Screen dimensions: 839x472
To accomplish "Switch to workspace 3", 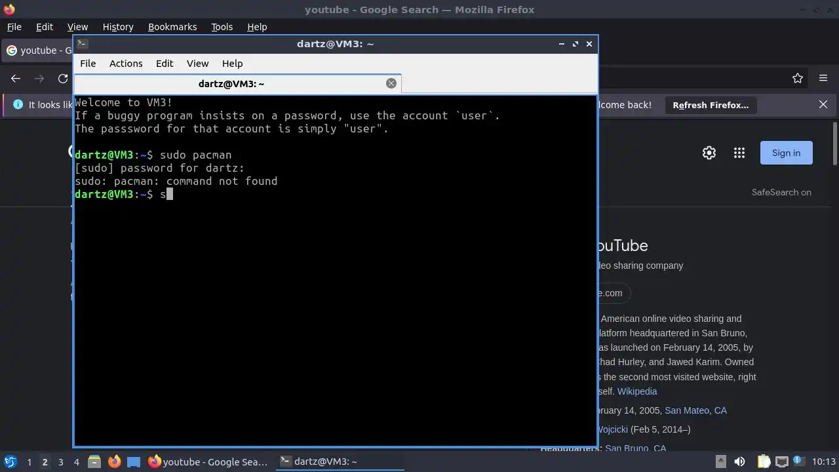I will (60, 462).
